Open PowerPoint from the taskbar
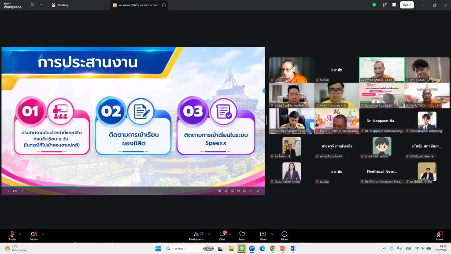The image size is (451, 254). 283,248
